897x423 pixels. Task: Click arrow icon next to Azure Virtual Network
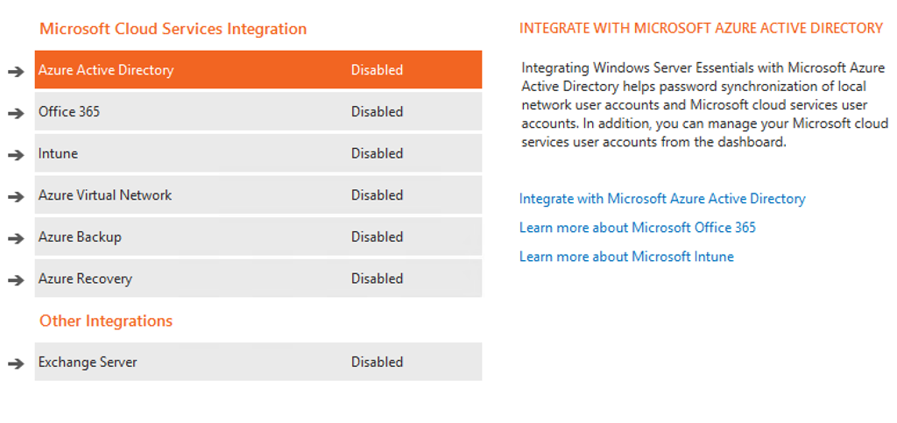[16, 196]
